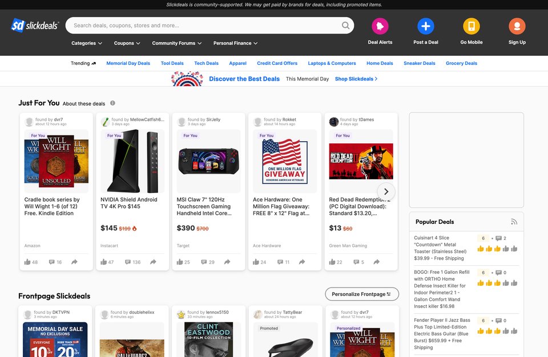
Task: Select Tech Deals in trending bar
Action: 206,63
